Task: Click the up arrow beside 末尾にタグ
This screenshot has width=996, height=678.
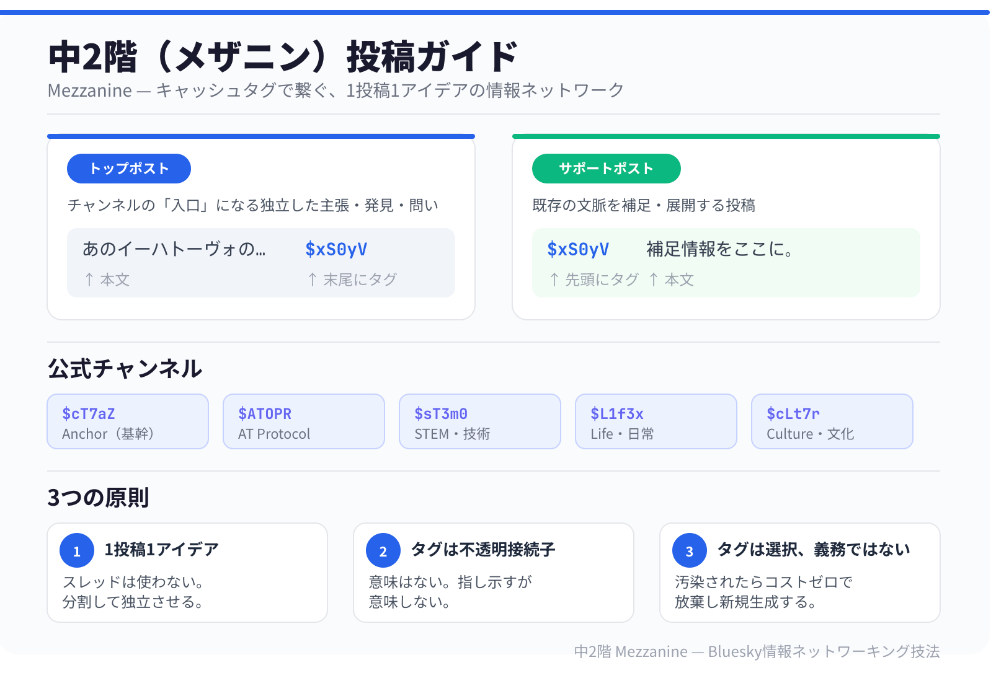Action: click(x=313, y=280)
